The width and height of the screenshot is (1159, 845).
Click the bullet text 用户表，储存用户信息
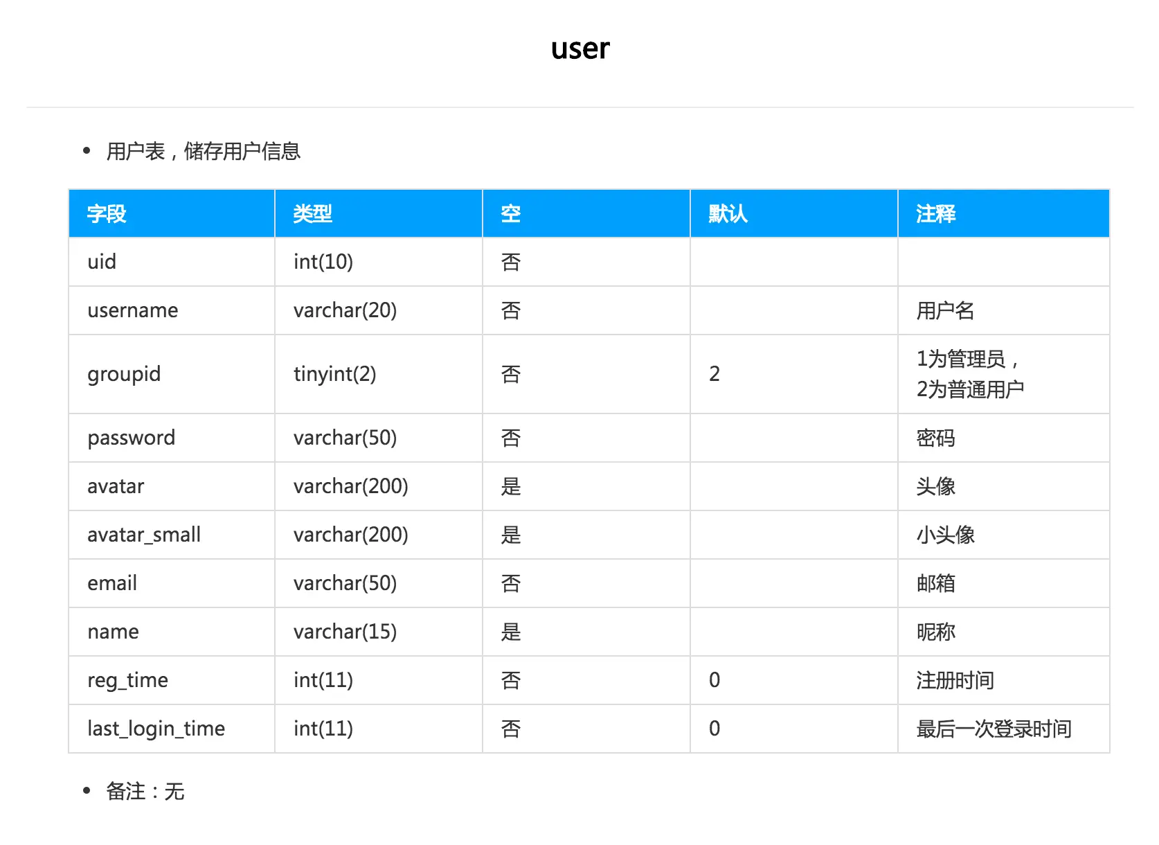point(204,151)
